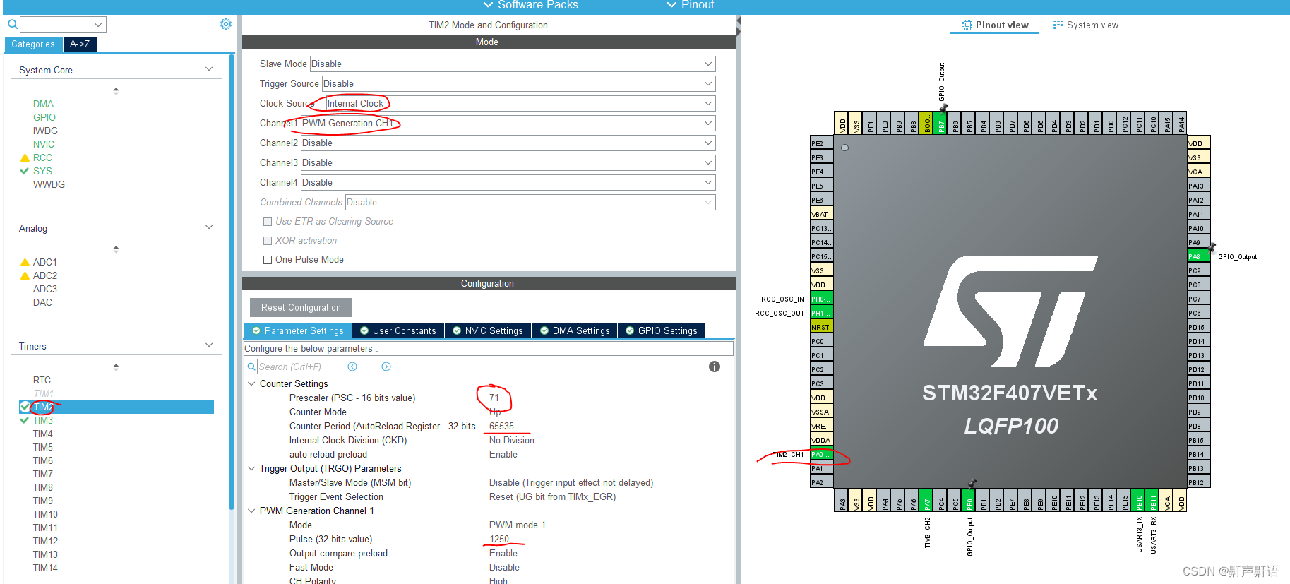Click the search icon in parameter search

coord(251,367)
